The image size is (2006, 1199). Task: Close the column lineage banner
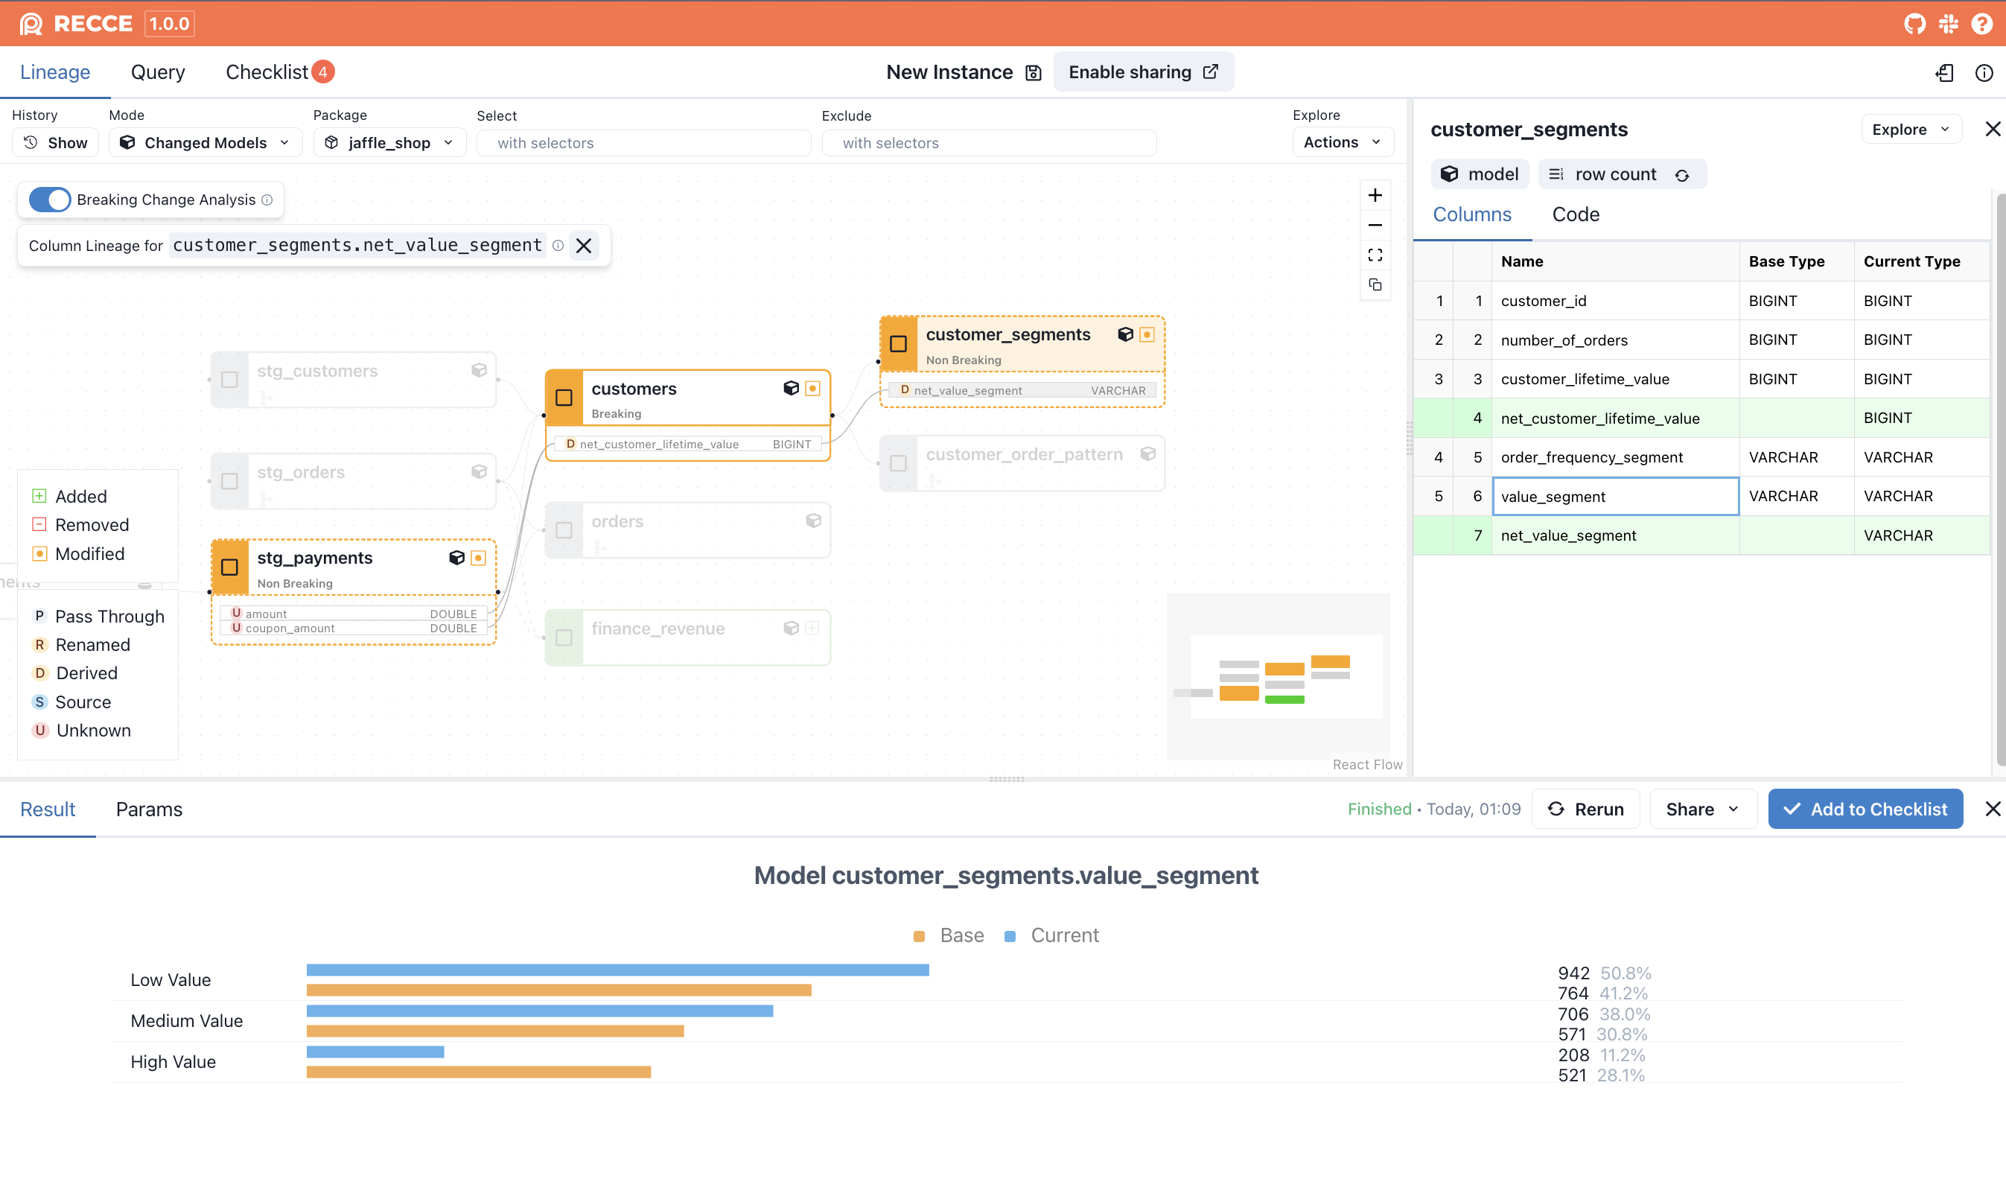click(584, 246)
